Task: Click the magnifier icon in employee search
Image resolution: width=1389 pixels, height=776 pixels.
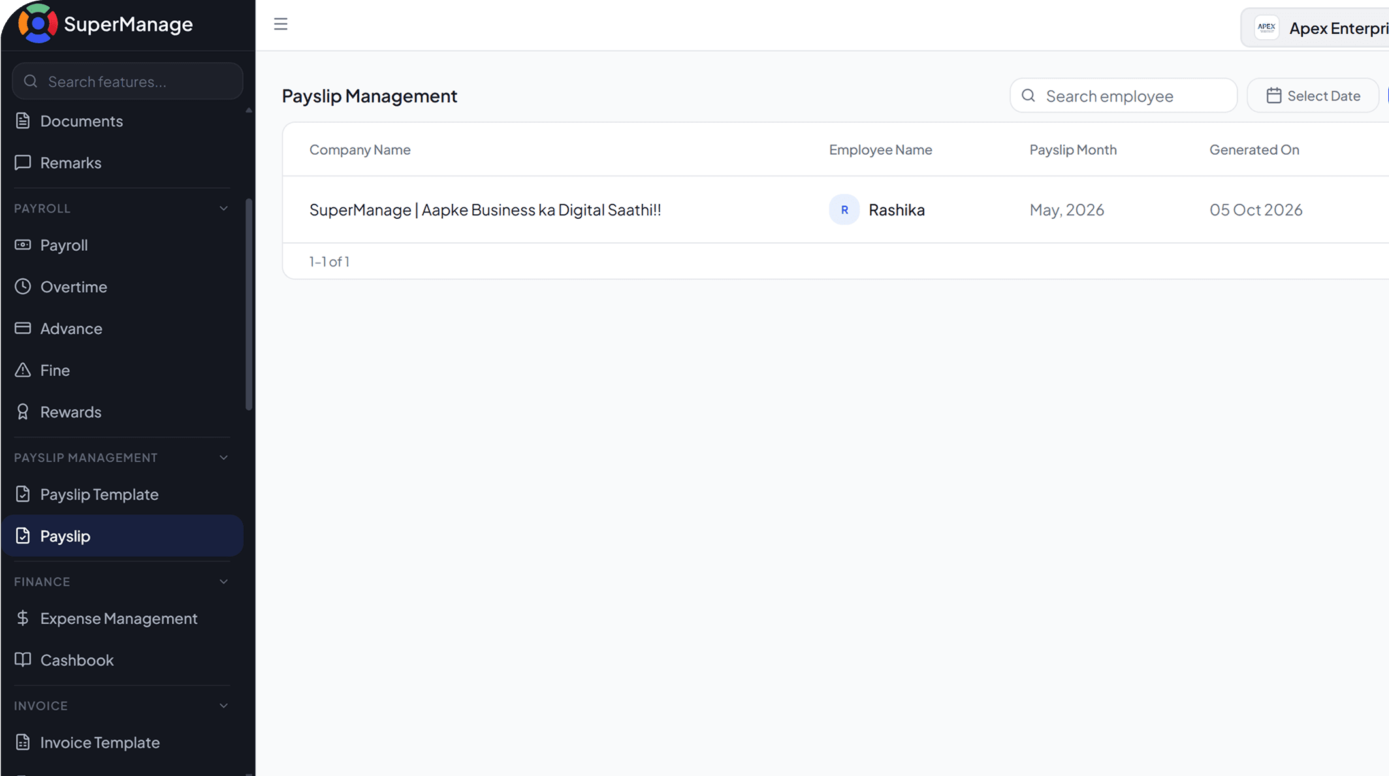Action: pyautogui.click(x=1029, y=96)
